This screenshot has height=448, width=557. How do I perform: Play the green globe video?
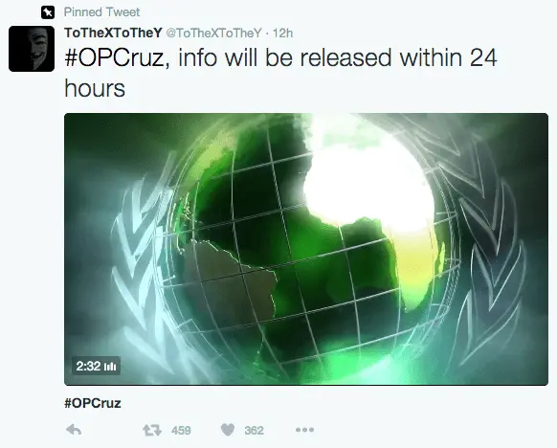[306, 249]
